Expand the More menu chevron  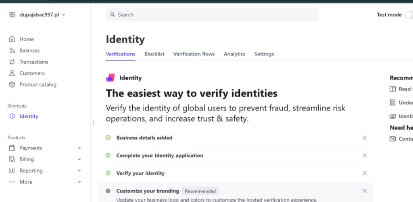pos(79,182)
